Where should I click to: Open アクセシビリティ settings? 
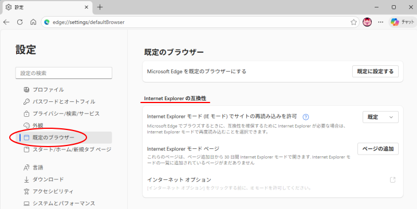(x=64, y=191)
